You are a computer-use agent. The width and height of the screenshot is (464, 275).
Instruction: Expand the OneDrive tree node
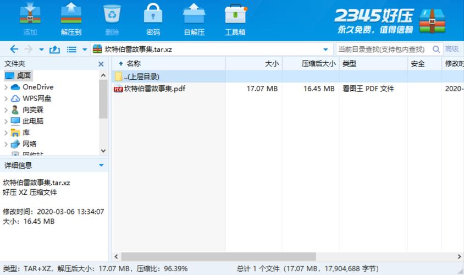(x=5, y=87)
